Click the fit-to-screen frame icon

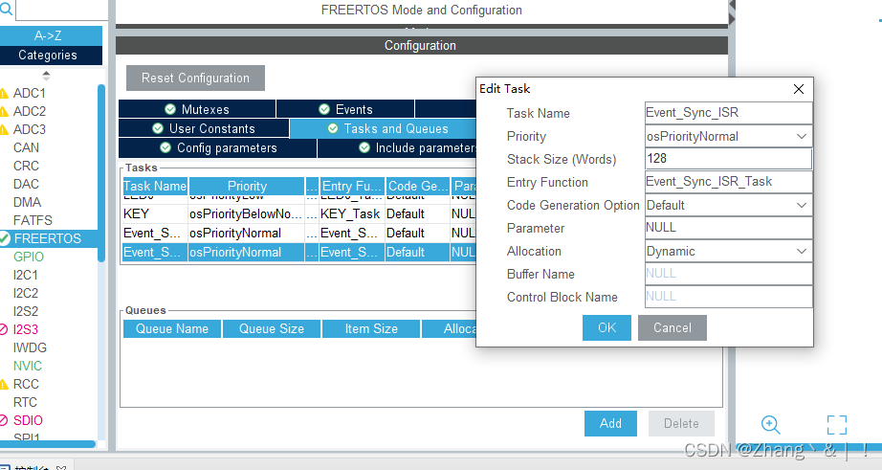pos(836,425)
